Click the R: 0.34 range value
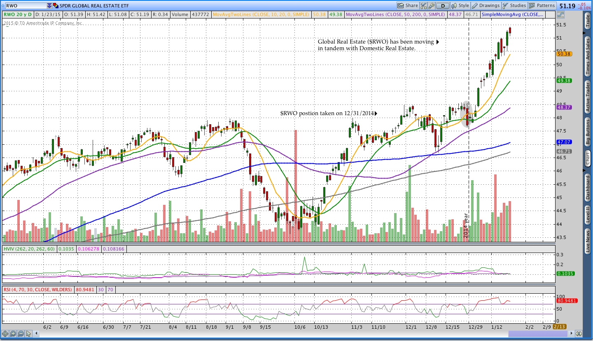593x341 pixels. coord(161,14)
